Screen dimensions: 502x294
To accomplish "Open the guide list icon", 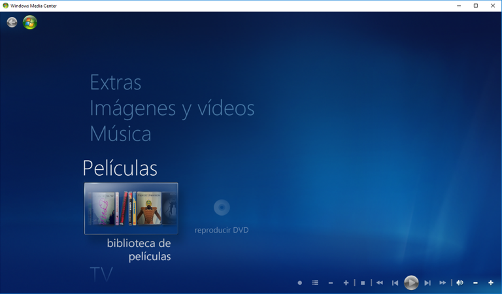I will [315, 283].
